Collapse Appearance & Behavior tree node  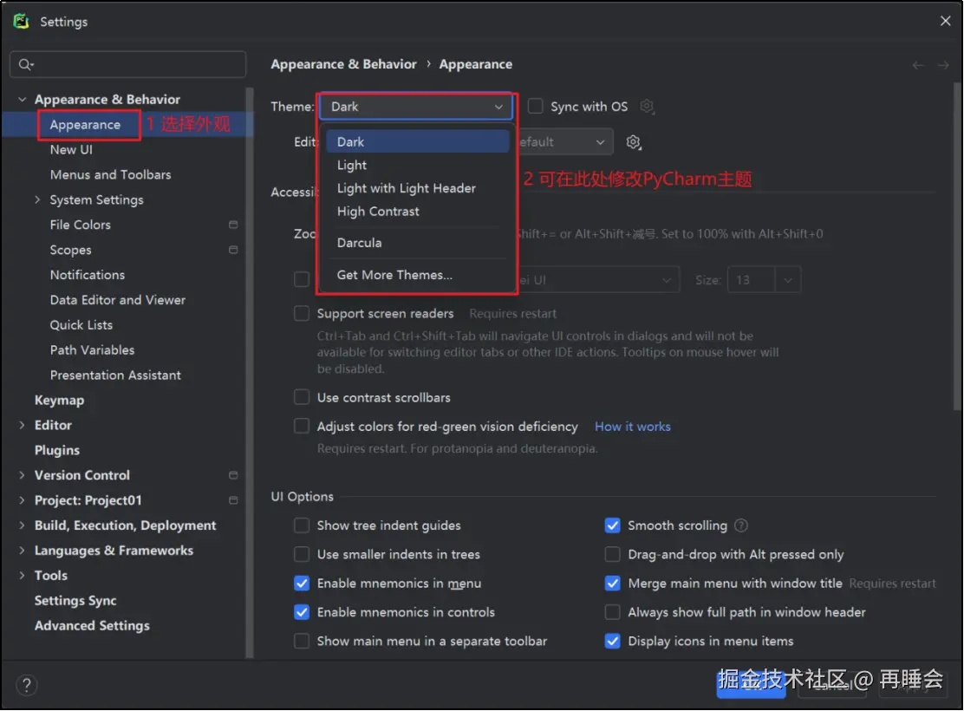(23, 99)
